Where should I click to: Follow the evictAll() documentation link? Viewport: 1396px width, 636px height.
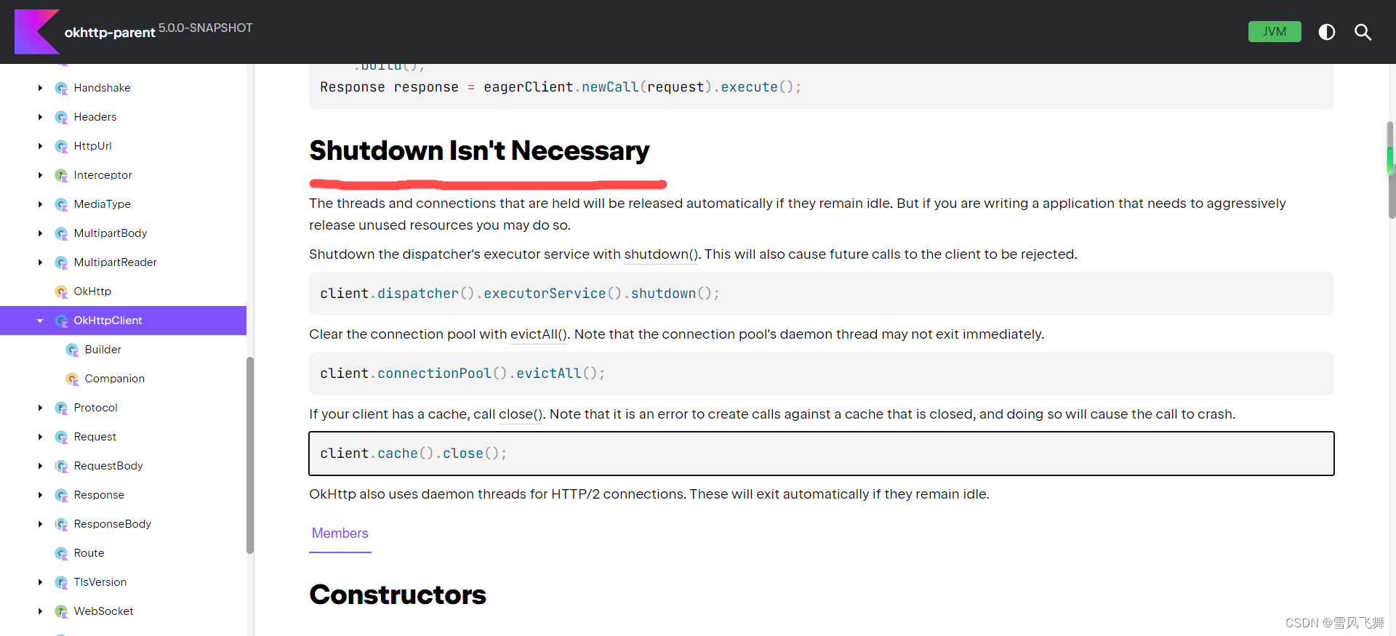538,334
